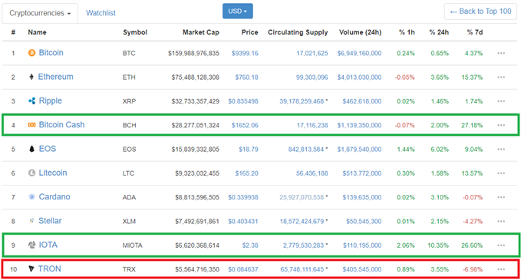Click the IOTA logo icon

click(31, 245)
